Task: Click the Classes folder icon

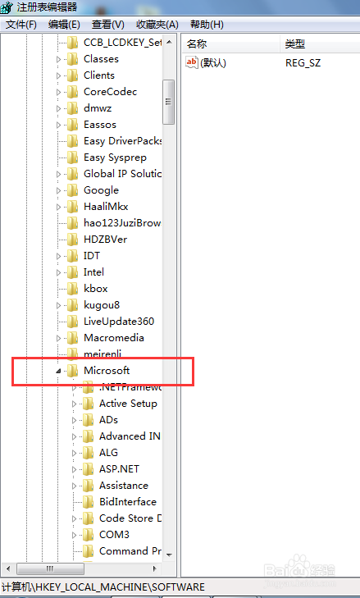Action: [72, 59]
